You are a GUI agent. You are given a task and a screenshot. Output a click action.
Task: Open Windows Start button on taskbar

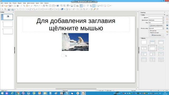click(x=2, y=93)
